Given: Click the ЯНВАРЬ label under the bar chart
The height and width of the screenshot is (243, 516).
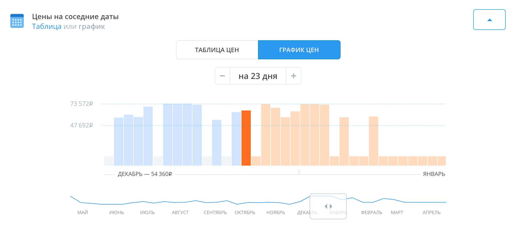Looking at the screenshot, I should [434, 174].
